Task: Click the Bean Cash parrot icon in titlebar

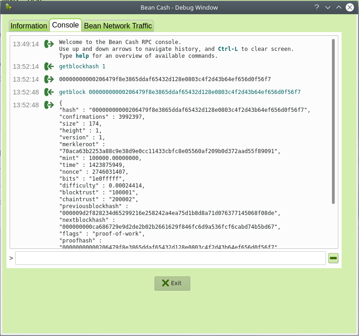Action: pyautogui.click(x=8, y=7)
